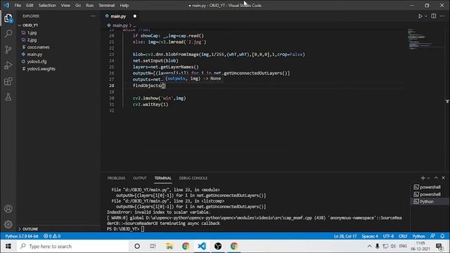The height and width of the screenshot is (253, 450).
Task: Open the Source Control view
Action: pyautogui.click(x=8, y=49)
